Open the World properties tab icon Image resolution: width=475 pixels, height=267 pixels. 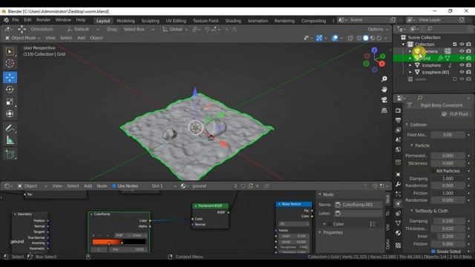point(398,150)
